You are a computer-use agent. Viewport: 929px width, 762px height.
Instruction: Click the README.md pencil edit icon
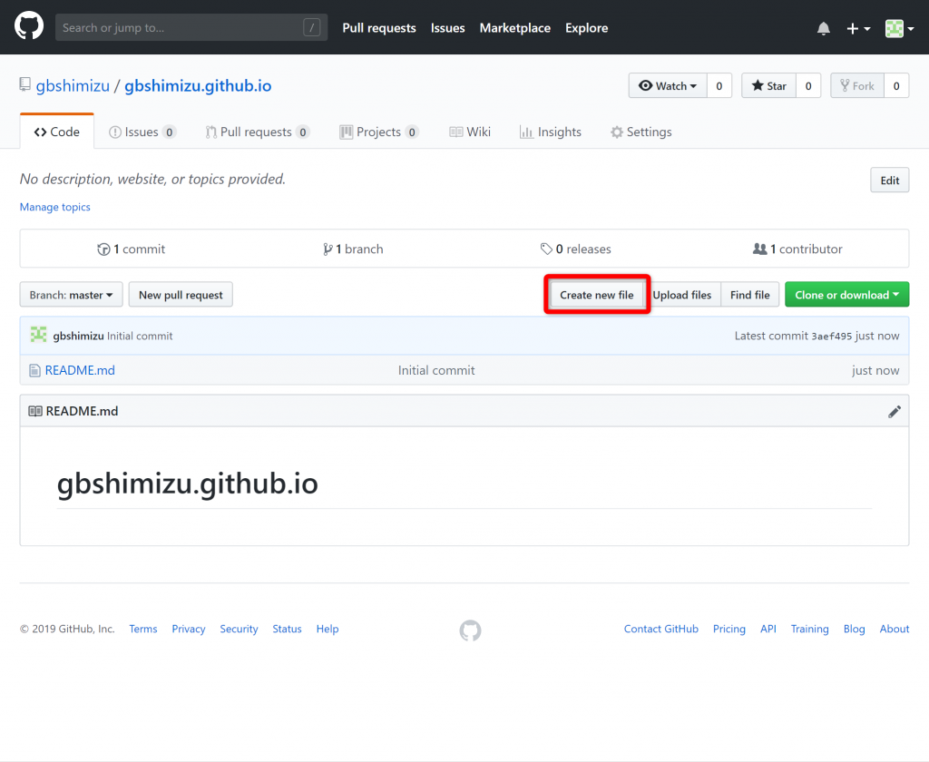[x=895, y=411]
